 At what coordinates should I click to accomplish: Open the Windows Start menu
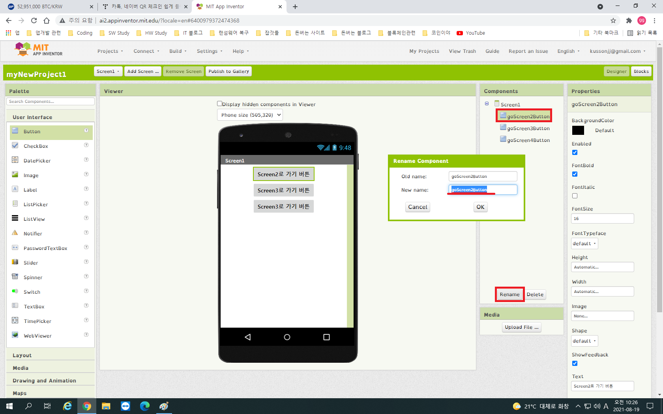click(x=9, y=406)
